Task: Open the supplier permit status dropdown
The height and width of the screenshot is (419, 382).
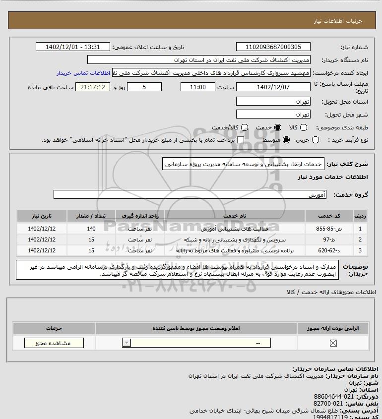Action: [x=196, y=343]
